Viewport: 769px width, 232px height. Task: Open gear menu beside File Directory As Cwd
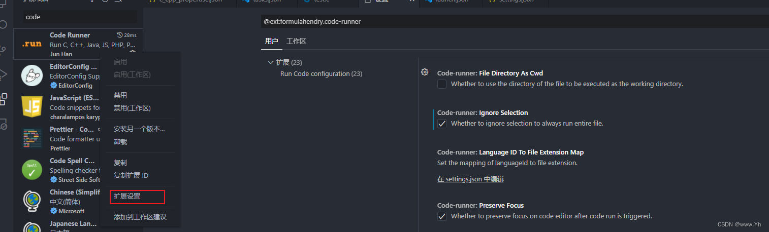[425, 72]
